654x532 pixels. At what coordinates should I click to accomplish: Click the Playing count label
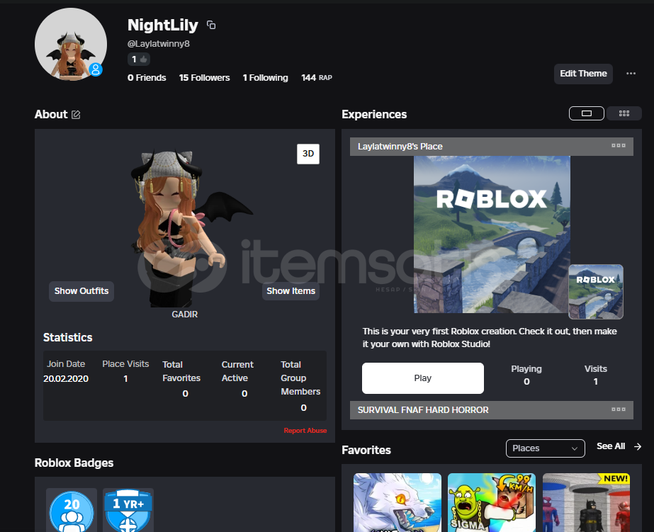(x=526, y=369)
